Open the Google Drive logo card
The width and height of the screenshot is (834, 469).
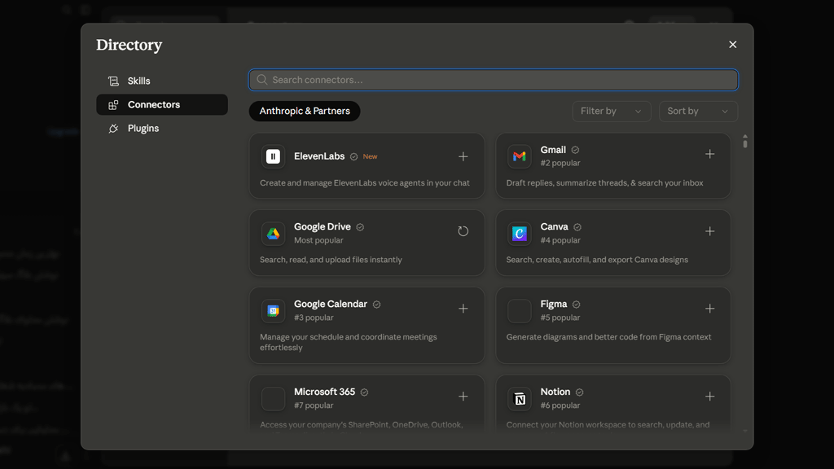pos(273,234)
